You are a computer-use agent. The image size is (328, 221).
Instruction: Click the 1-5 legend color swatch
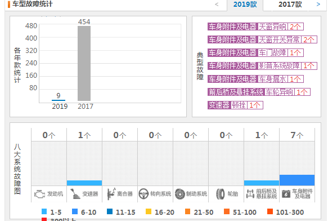click(44, 211)
